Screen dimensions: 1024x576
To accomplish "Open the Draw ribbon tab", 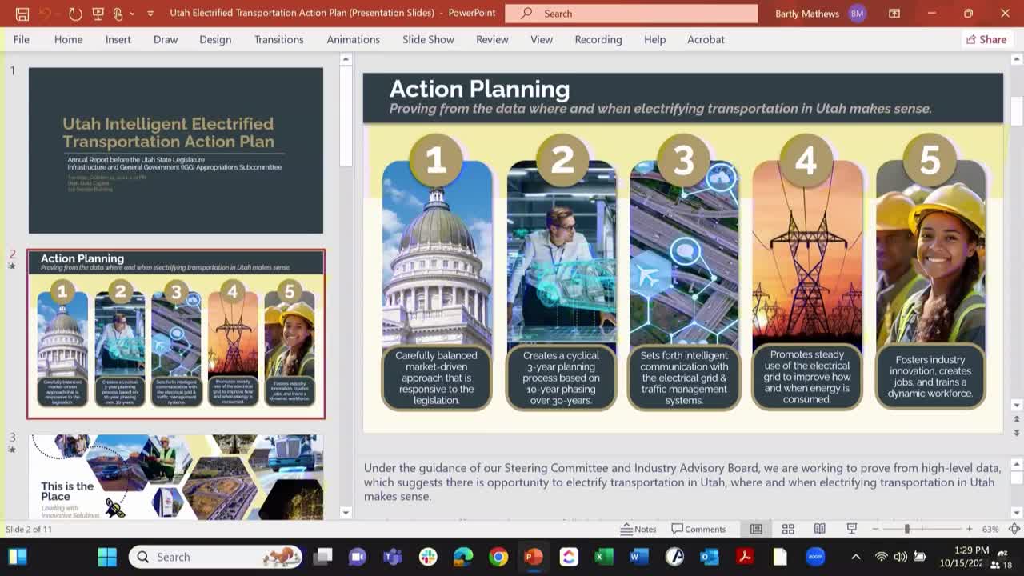I will click(x=166, y=39).
